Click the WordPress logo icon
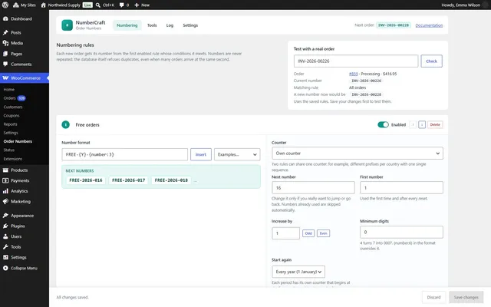The image size is (491, 307). click(5, 5)
